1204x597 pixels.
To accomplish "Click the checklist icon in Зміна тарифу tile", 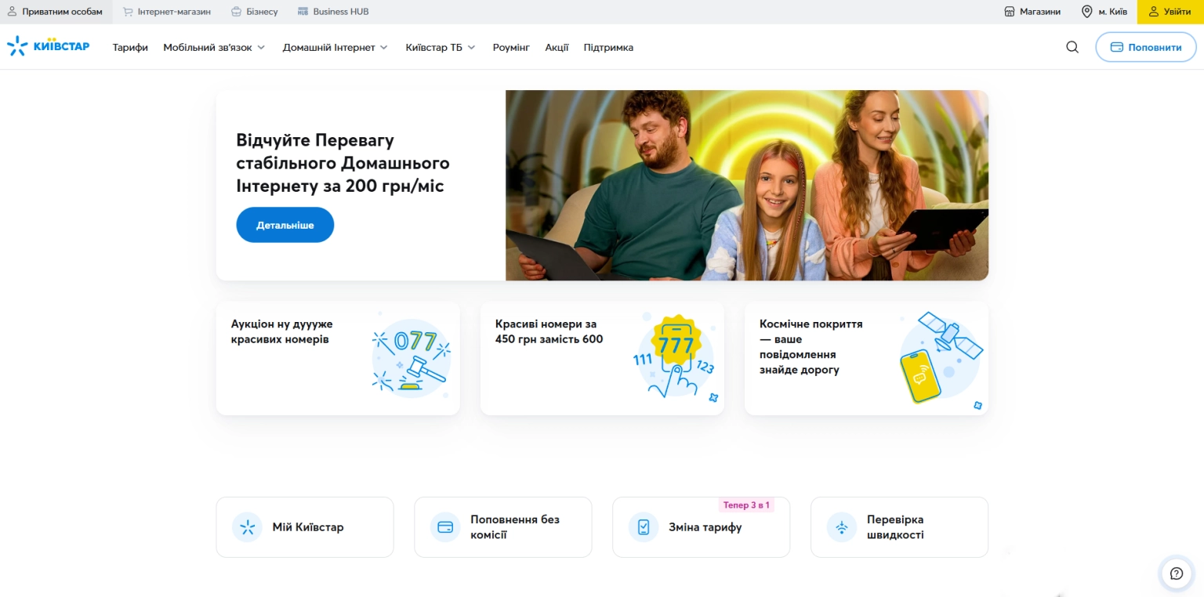I will coord(644,527).
